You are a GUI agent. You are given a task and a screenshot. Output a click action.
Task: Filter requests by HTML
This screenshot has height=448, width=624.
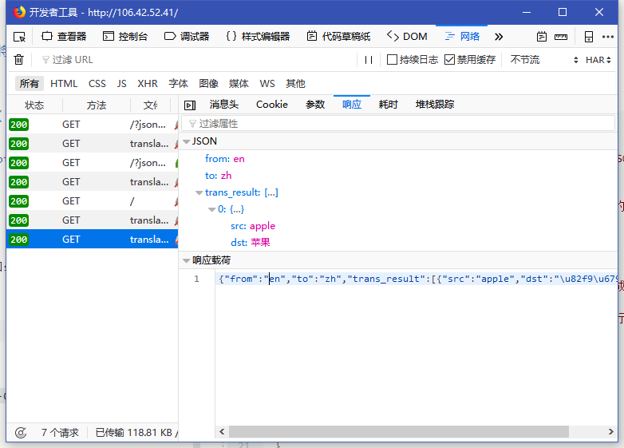(x=64, y=84)
